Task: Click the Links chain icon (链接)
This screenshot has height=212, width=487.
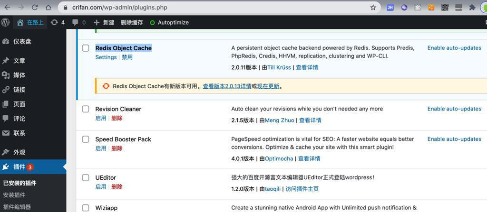Action: click(x=6, y=90)
